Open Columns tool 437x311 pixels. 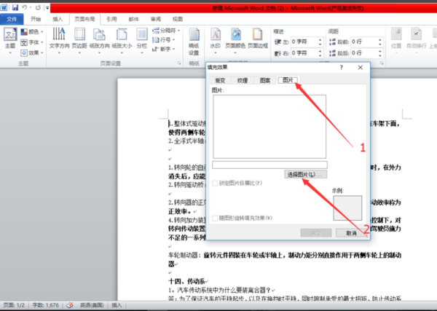[142, 41]
